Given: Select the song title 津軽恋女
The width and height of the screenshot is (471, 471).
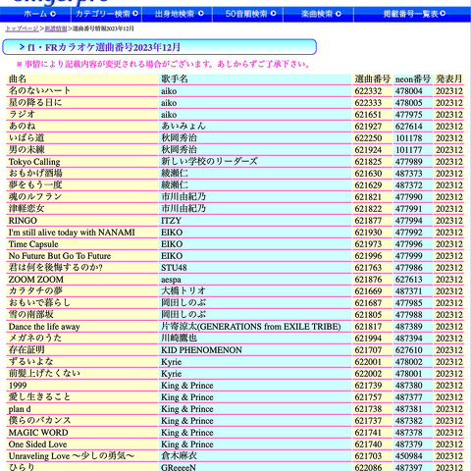Looking at the screenshot, I should click(x=26, y=208).
